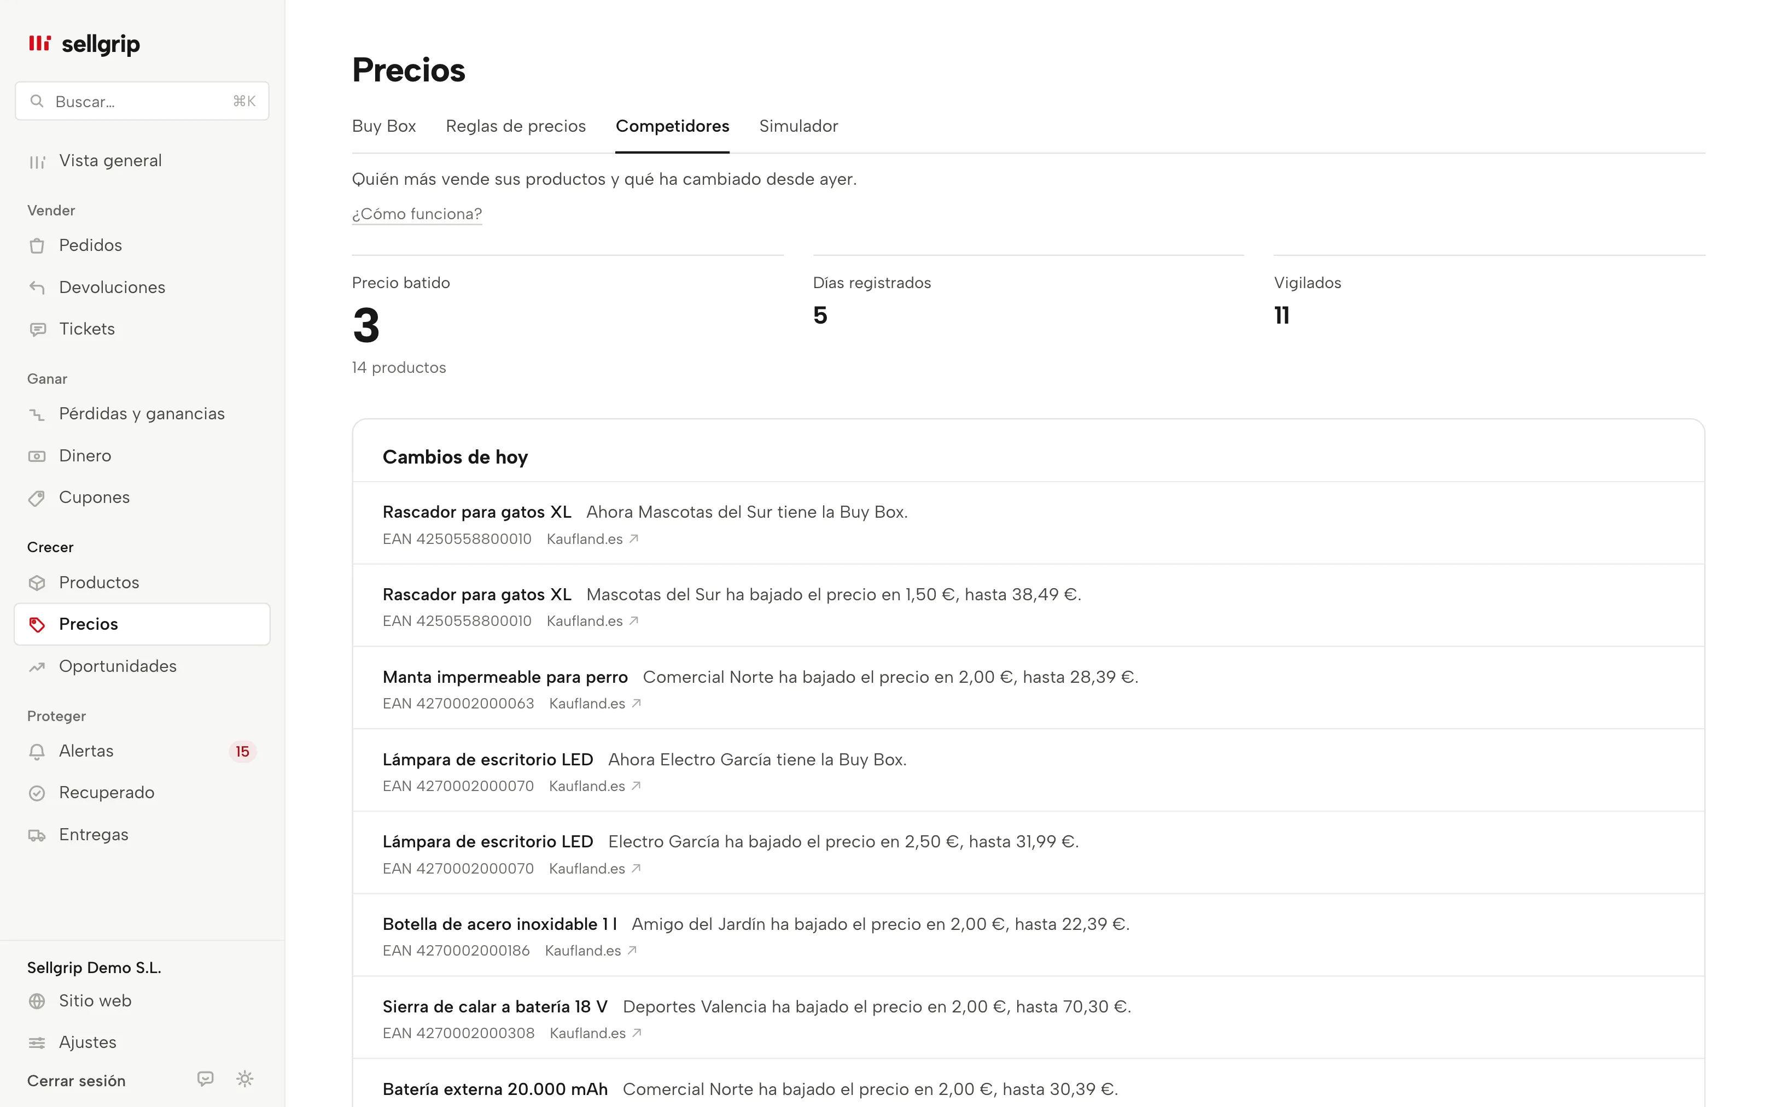Switch to the Buy Box tab
Image resolution: width=1772 pixels, height=1107 pixels.
pos(384,126)
